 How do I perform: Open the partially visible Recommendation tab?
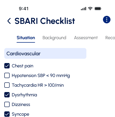(x=110, y=38)
